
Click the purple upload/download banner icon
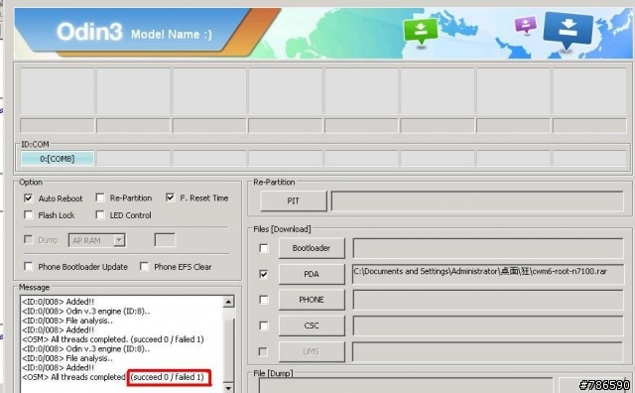coord(525,26)
